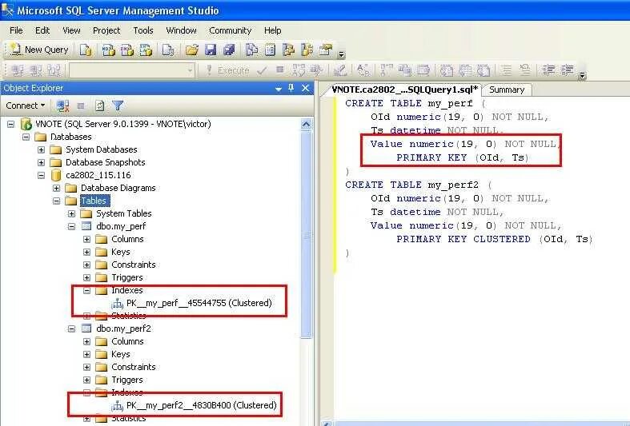Open the Tools menu
The height and width of the screenshot is (426, 630).
click(143, 30)
